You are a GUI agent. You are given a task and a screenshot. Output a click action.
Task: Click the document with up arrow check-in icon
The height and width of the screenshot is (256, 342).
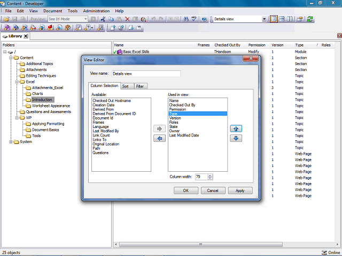coord(113,28)
